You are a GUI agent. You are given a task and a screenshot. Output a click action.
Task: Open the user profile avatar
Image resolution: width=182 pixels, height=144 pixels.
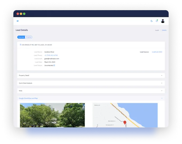162,21
